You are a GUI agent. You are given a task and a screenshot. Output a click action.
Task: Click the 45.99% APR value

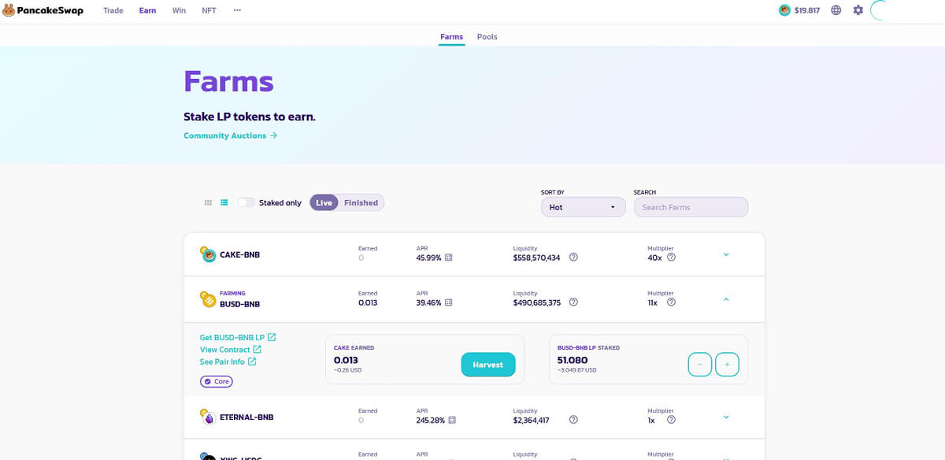(430, 258)
